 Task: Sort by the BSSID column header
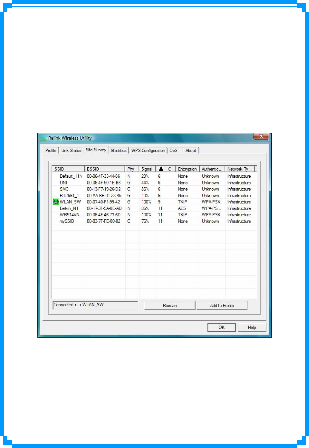[x=105, y=169]
